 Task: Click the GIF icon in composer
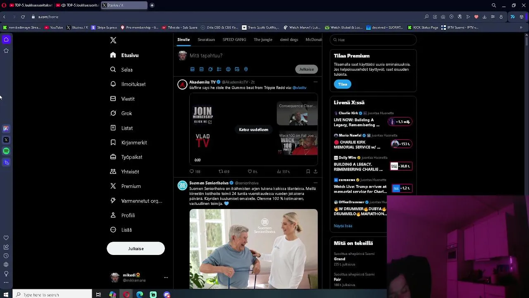(201, 69)
